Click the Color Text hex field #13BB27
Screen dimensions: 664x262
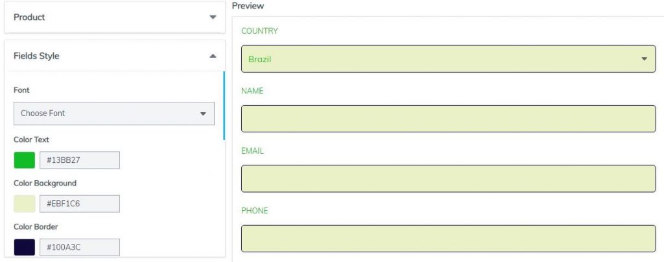pos(80,160)
